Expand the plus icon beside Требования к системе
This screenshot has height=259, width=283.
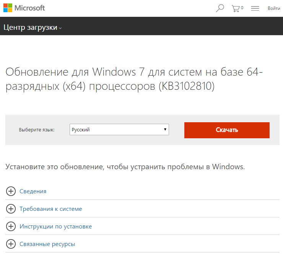[11, 209]
